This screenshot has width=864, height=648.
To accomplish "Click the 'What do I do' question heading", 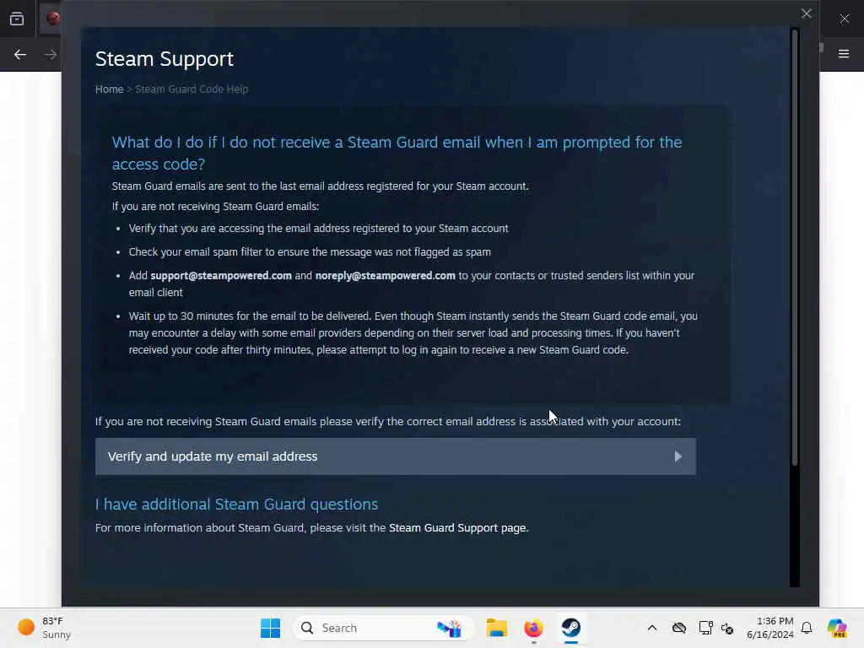I will click(397, 154).
